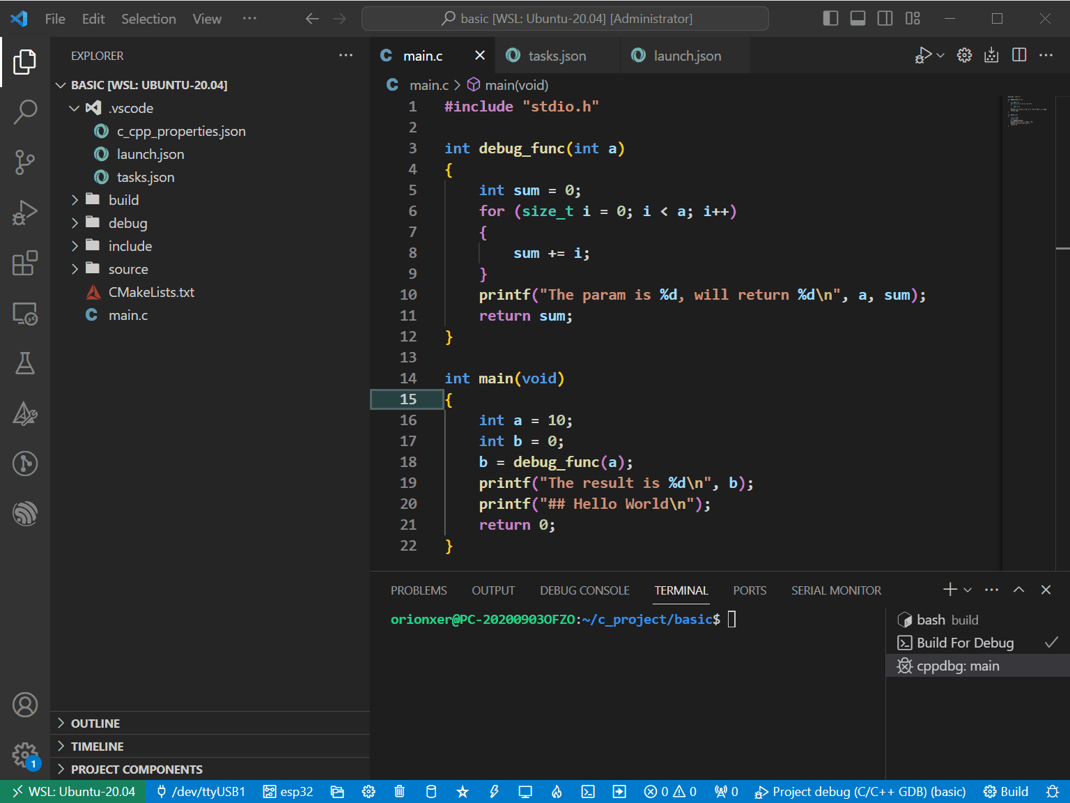
Task: Expand the PROJECT COMPONENTS section
Action: coord(210,770)
